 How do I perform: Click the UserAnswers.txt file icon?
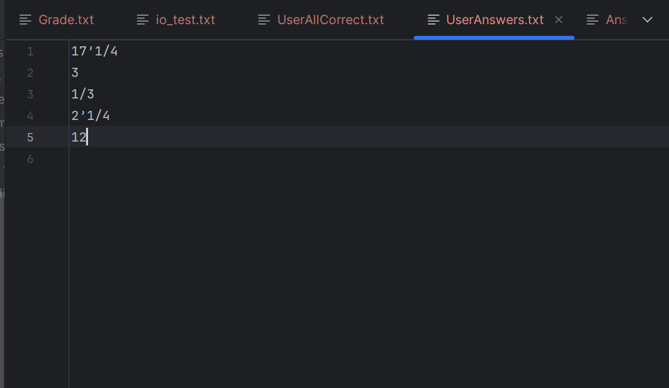pos(434,20)
